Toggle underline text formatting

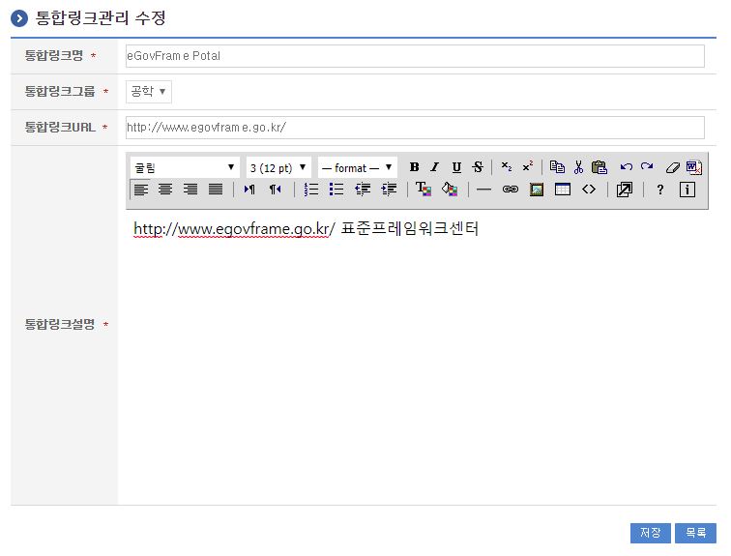(x=456, y=167)
